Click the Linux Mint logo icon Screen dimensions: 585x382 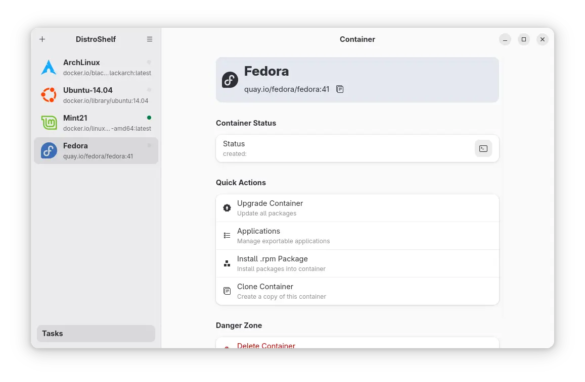49,123
